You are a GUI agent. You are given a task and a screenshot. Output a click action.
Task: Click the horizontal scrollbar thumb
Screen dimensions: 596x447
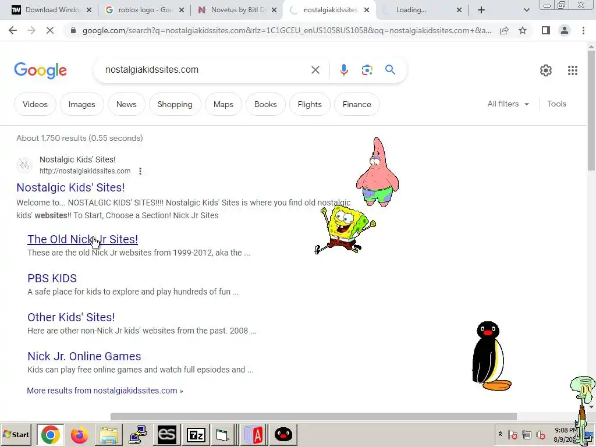click(x=314, y=417)
